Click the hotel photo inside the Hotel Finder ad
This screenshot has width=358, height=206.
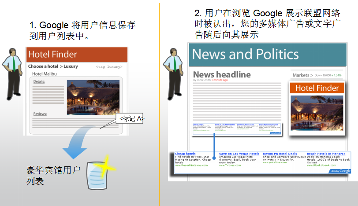[x=317, y=113]
